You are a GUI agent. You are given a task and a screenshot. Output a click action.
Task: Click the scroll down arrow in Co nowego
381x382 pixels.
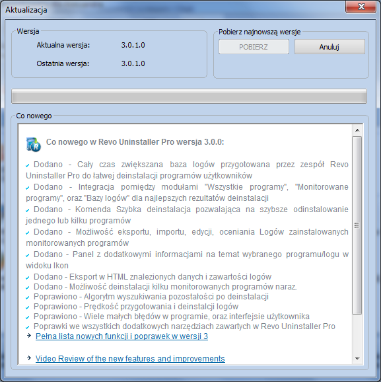pyautogui.click(x=357, y=358)
